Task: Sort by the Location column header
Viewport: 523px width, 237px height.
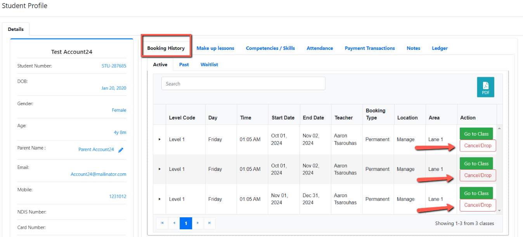Action: point(407,118)
